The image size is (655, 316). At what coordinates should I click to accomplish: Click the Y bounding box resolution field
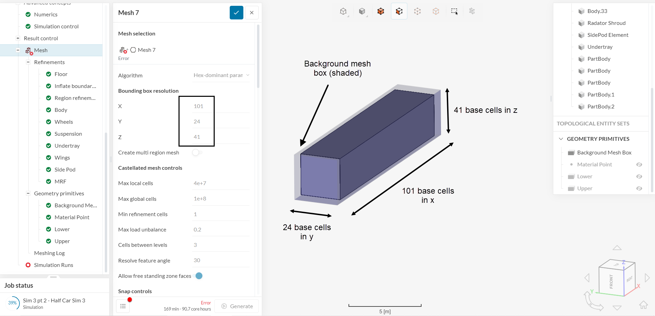click(221, 121)
